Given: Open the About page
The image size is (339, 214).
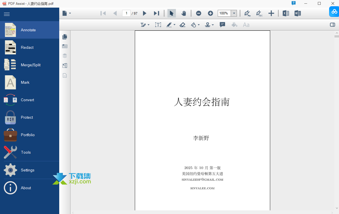Looking at the screenshot, I should tap(26, 188).
